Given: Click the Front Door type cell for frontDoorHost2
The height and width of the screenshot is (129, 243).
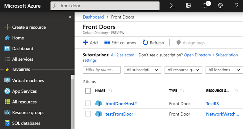Looking at the screenshot, I should tap(180, 103).
